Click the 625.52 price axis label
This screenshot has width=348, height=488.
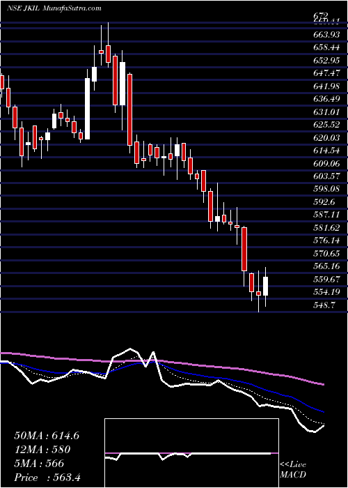[x=326, y=125]
